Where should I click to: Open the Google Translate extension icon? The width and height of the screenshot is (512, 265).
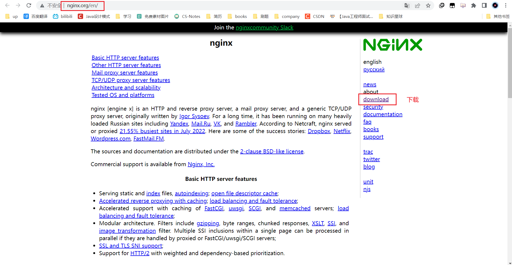point(407,5)
